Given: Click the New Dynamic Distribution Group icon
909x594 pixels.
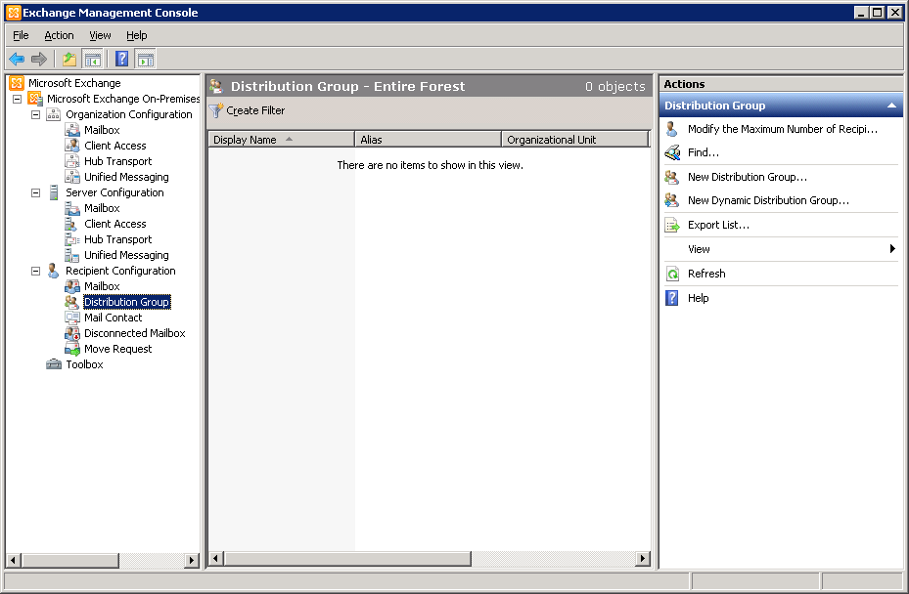Looking at the screenshot, I should (x=672, y=200).
